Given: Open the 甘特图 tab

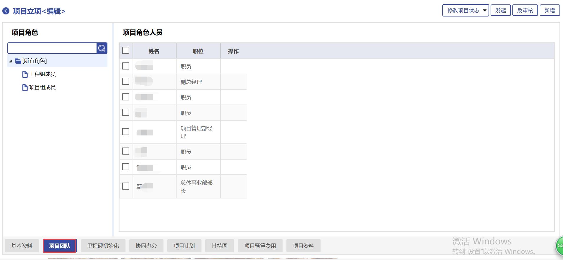Looking at the screenshot, I should pos(220,246).
